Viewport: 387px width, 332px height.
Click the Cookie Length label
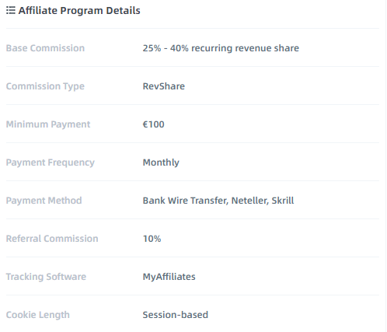[x=38, y=315]
